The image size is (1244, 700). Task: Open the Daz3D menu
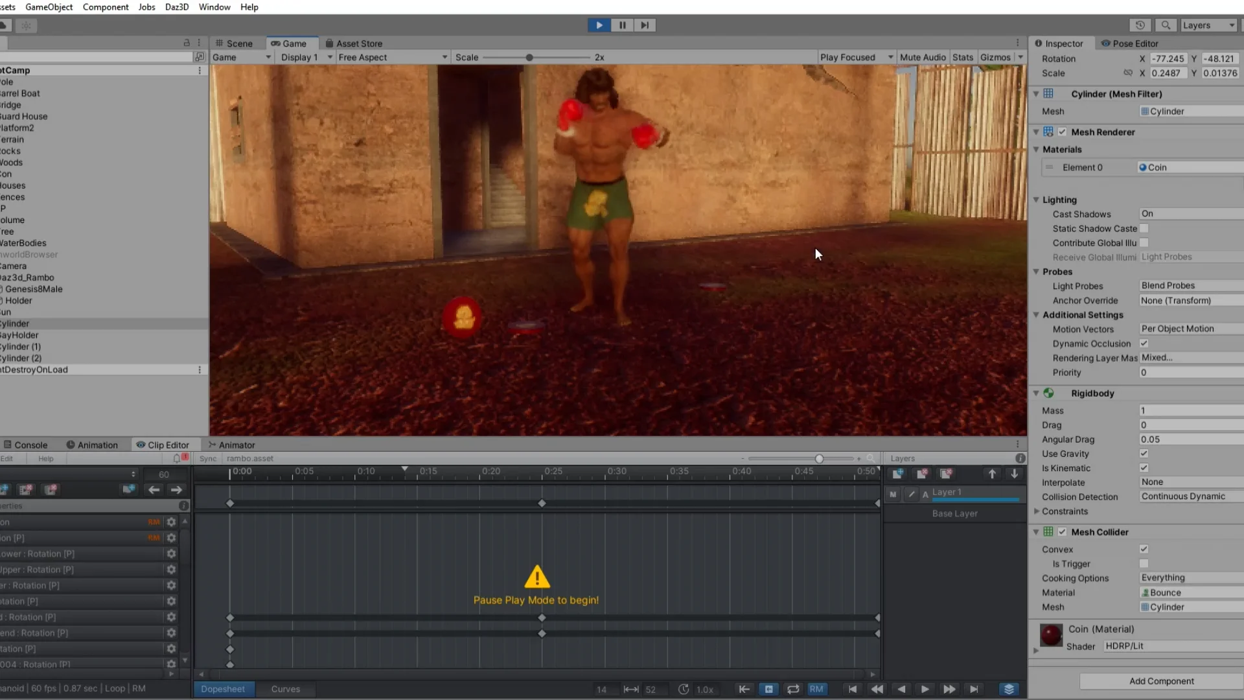pyautogui.click(x=177, y=7)
